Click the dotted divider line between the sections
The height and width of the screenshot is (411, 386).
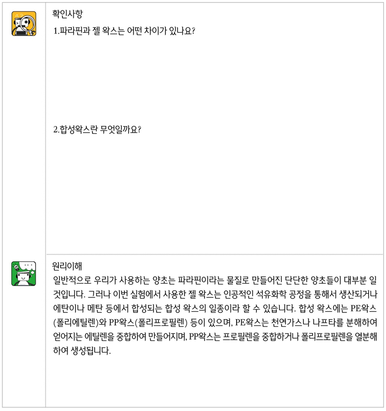[214, 254]
